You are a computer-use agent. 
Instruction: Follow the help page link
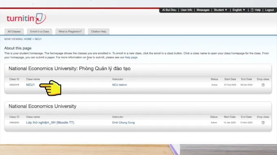click(x=131, y=57)
